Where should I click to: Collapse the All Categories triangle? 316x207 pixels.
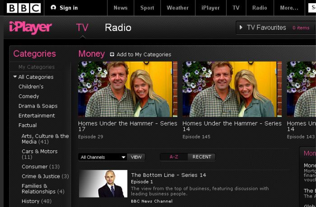click(x=15, y=76)
